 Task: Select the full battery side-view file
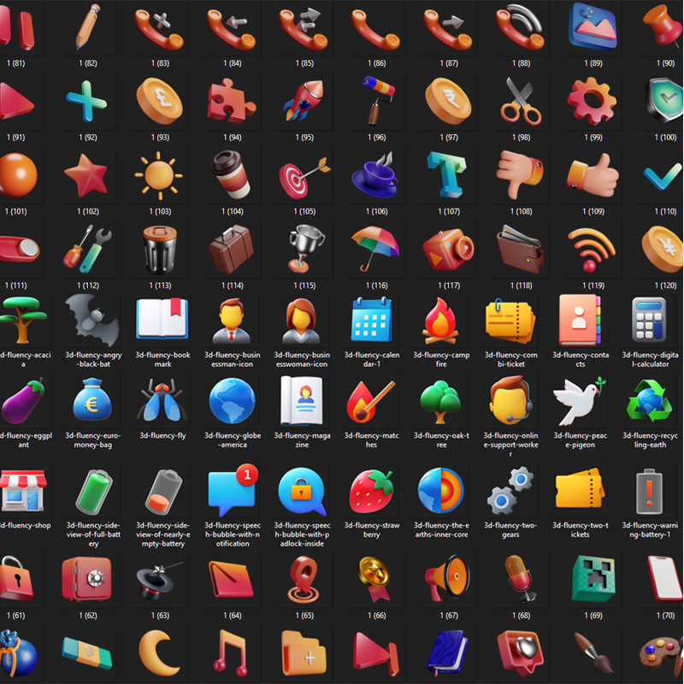[93, 492]
